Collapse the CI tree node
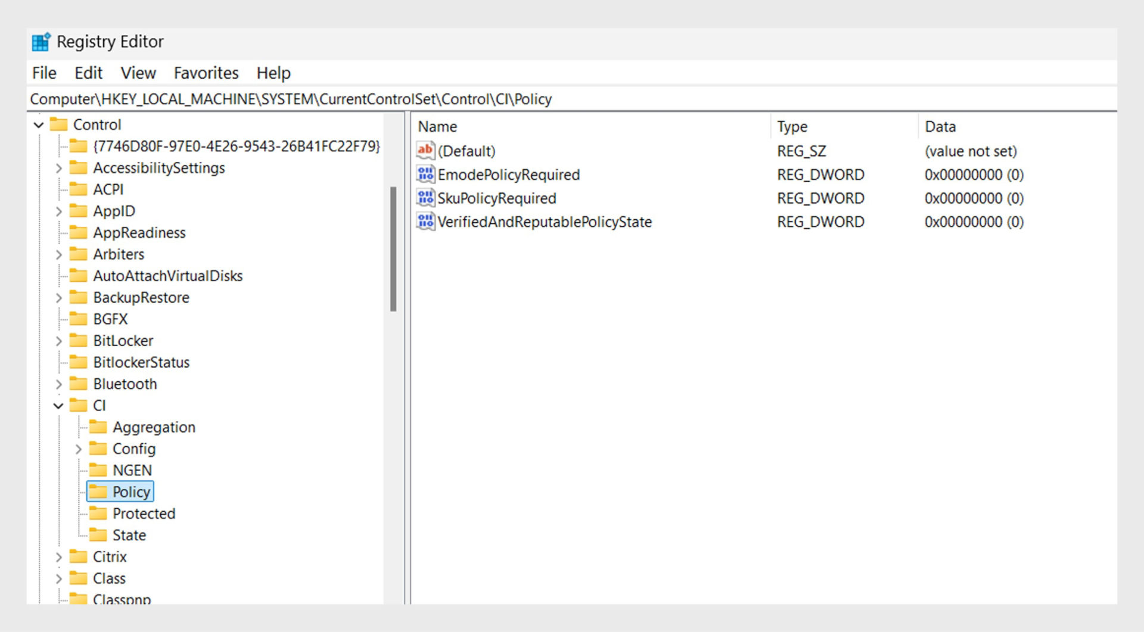1144x632 pixels. coord(58,405)
